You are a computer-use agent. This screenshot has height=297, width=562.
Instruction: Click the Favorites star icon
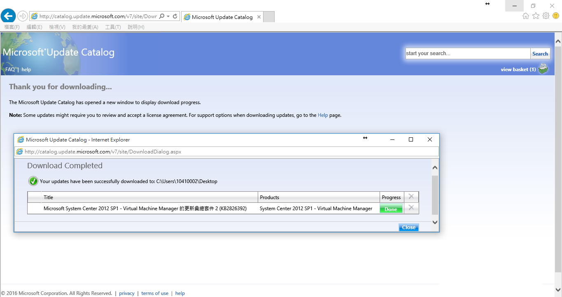[x=536, y=16]
